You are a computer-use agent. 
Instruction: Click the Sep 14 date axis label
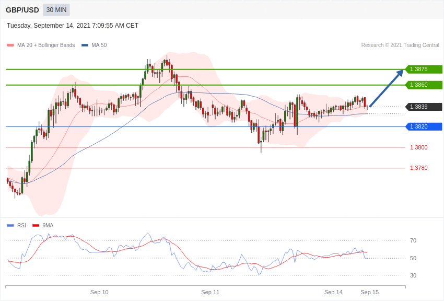[x=333, y=292]
